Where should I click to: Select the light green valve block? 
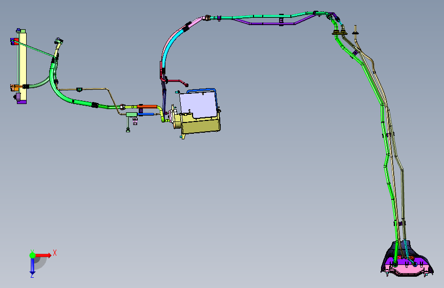point(132,114)
